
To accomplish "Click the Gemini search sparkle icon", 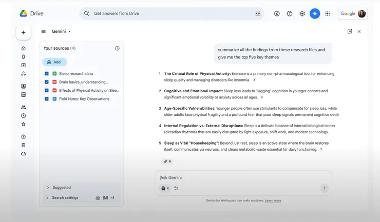I will pyautogui.click(x=86, y=13).
